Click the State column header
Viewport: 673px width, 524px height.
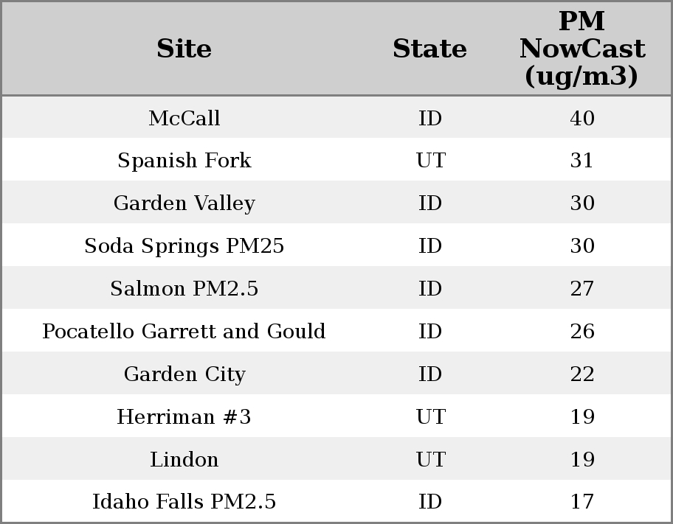[x=429, y=49]
